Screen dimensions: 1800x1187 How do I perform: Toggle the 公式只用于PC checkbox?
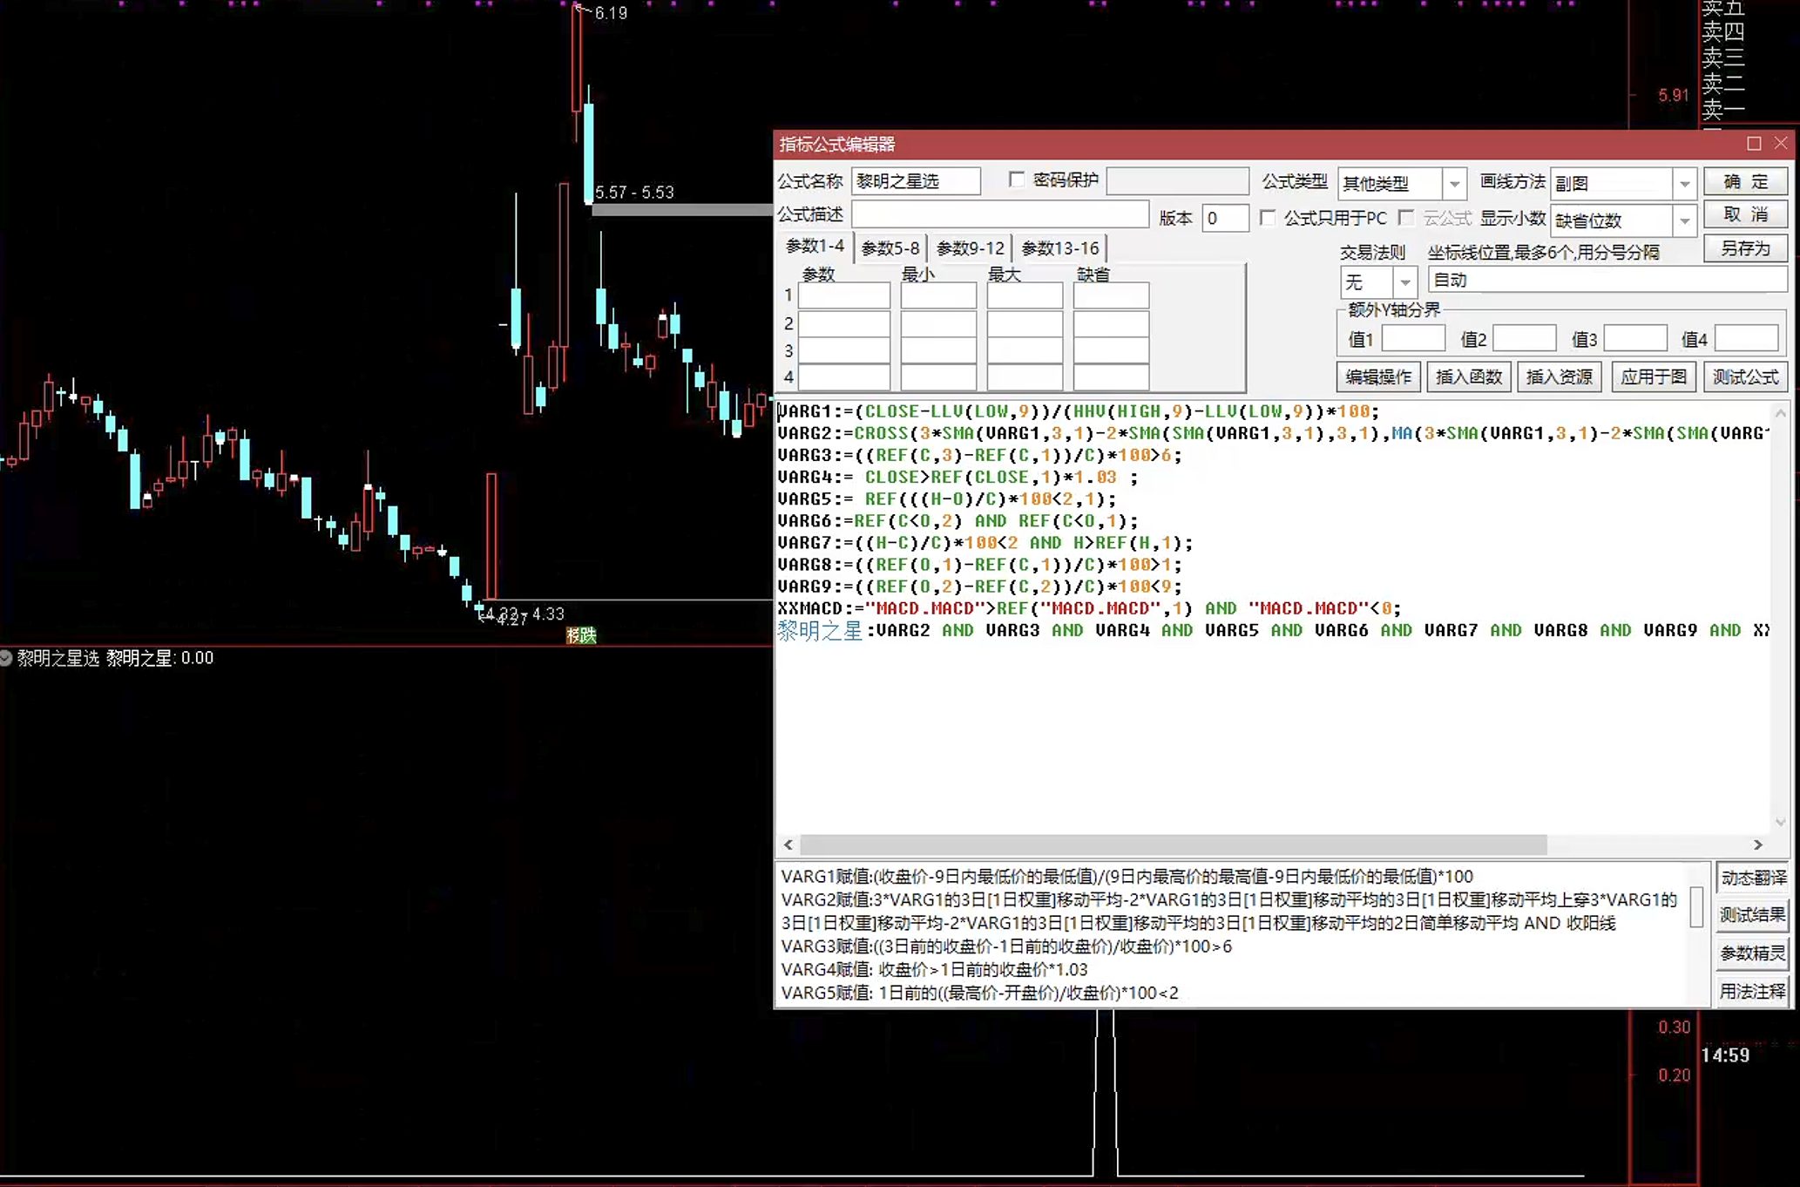tap(1268, 217)
